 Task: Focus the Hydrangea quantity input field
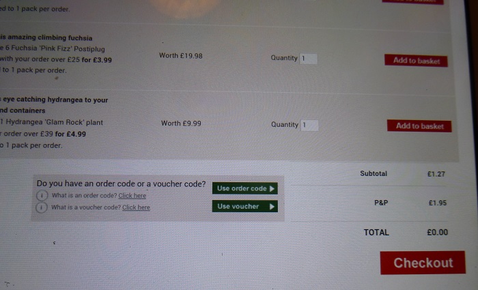(x=309, y=125)
